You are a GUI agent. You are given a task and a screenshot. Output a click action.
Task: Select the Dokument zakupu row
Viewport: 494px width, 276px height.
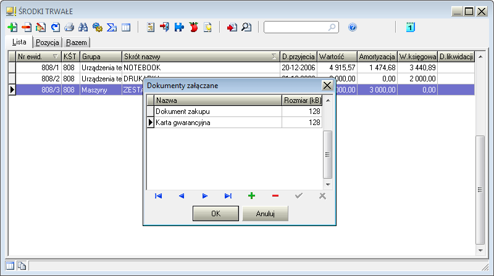[217, 112]
